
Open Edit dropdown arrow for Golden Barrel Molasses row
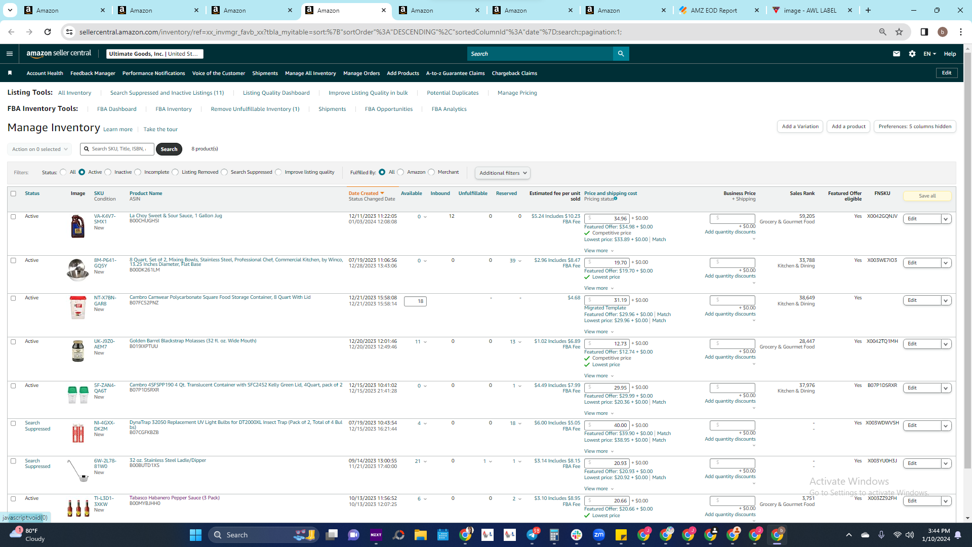(x=946, y=344)
